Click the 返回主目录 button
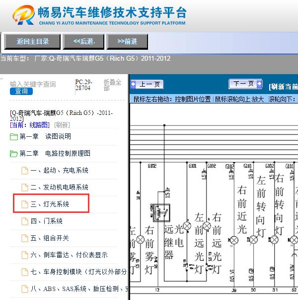The width and height of the screenshot is (298, 300). click(32, 41)
